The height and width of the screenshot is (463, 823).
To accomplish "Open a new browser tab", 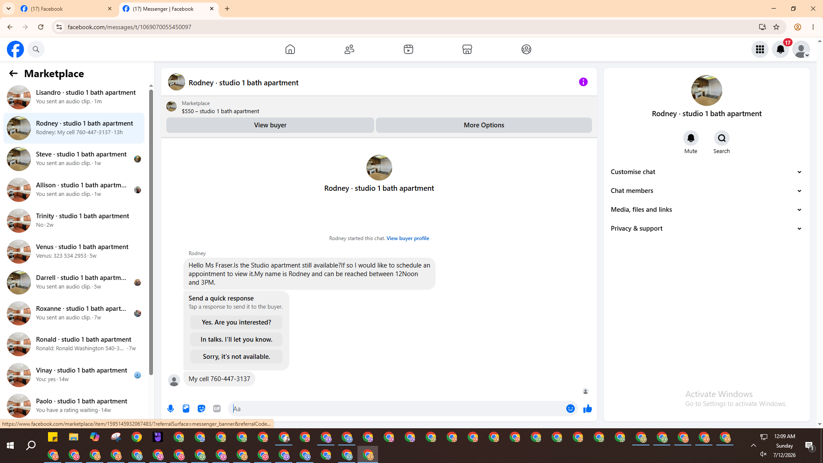I will click(227, 9).
